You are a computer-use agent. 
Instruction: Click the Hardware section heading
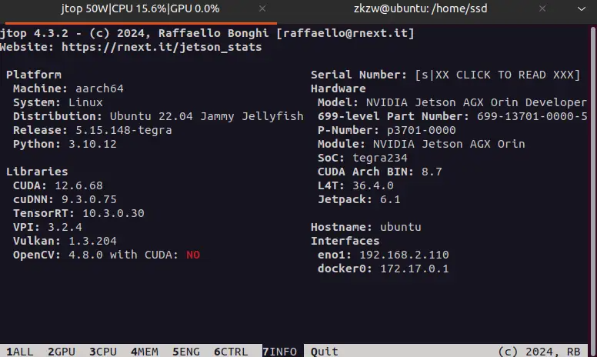(x=338, y=88)
